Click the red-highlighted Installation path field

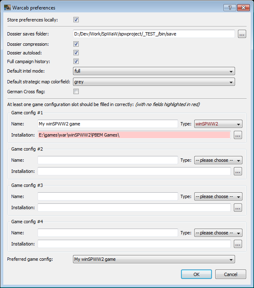tap(134, 135)
